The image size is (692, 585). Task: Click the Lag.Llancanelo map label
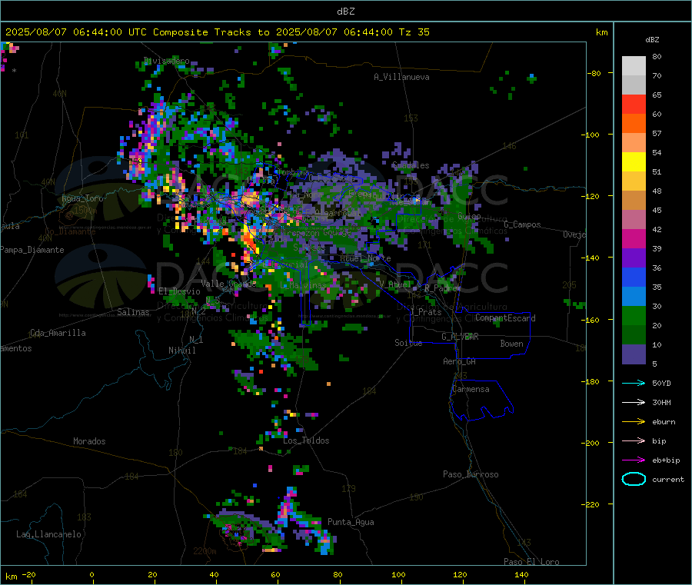(48, 534)
